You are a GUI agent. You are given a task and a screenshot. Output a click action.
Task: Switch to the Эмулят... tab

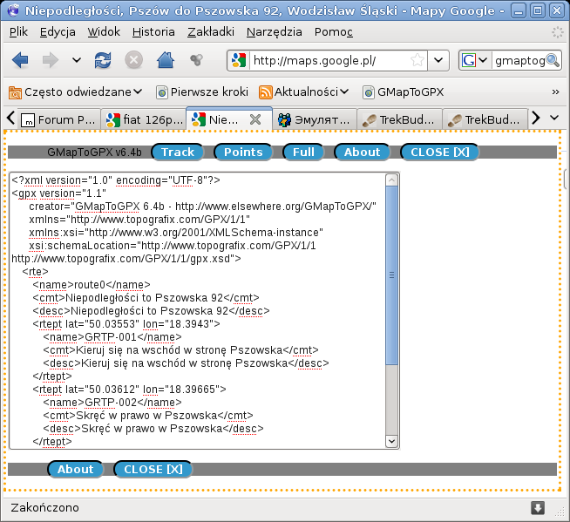pyautogui.click(x=315, y=119)
